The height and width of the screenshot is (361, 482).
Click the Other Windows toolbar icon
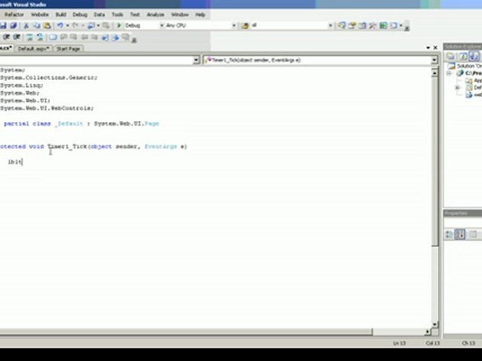click(x=394, y=26)
